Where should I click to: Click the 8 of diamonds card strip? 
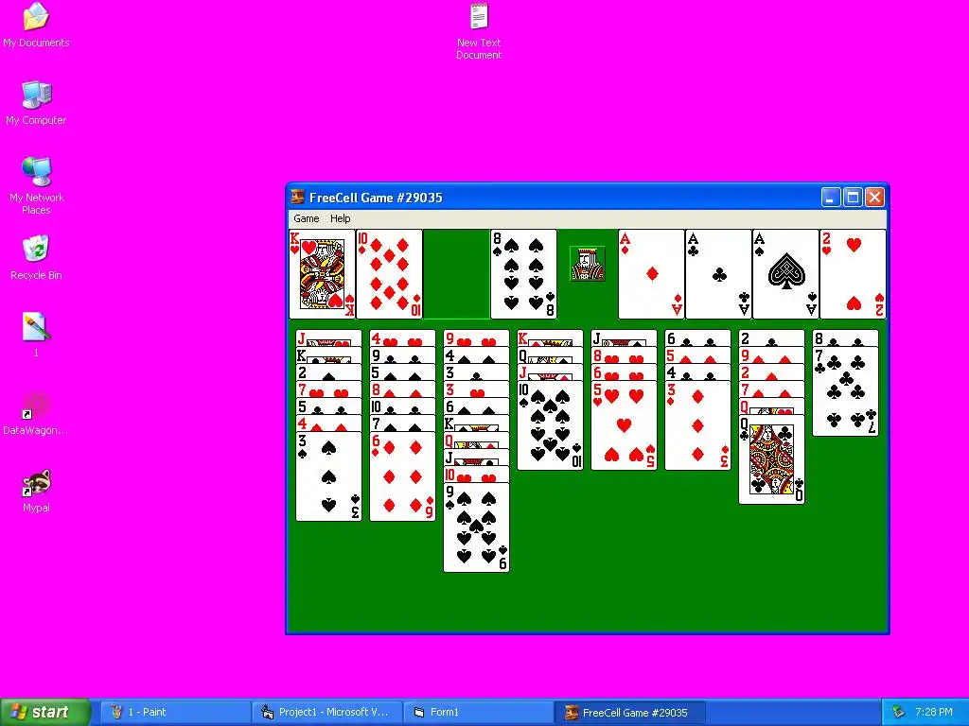tap(402, 389)
